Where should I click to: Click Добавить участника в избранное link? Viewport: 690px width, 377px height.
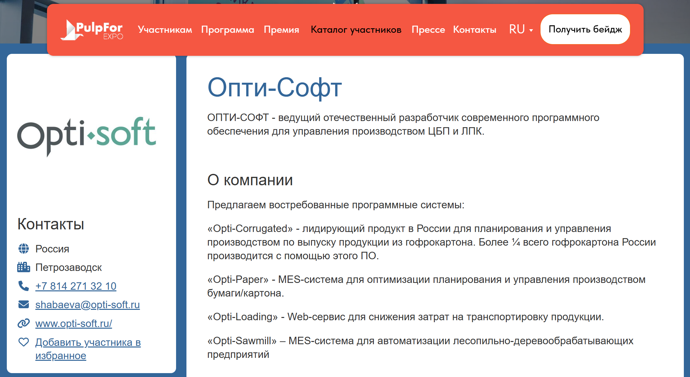pyautogui.click(x=88, y=349)
